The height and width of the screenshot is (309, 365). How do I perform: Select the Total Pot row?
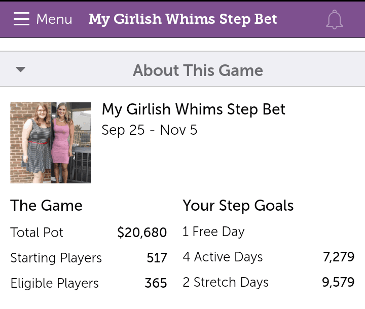(88, 233)
